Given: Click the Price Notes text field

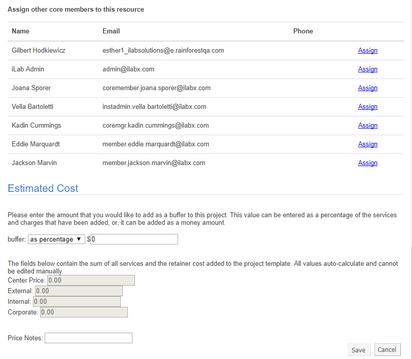Looking at the screenshot, I should pos(88,338).
